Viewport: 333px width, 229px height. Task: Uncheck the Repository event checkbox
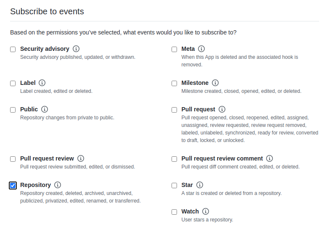[13, 185]
